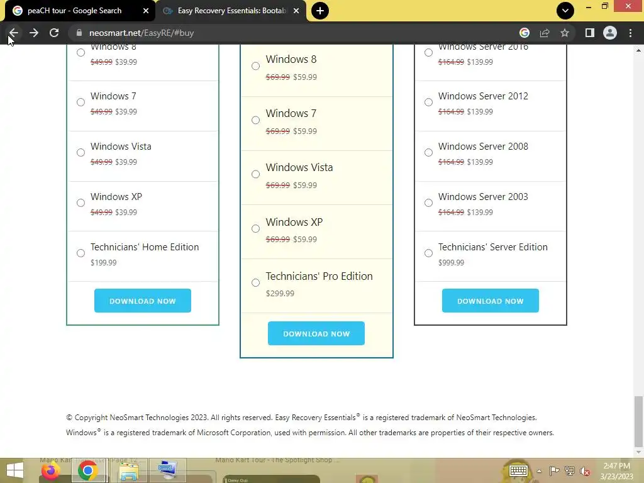Image resolution: width=644 pixels, height=483 pixels.
Task: Show hidden system tray icons
Action: [x=539, y=471]
